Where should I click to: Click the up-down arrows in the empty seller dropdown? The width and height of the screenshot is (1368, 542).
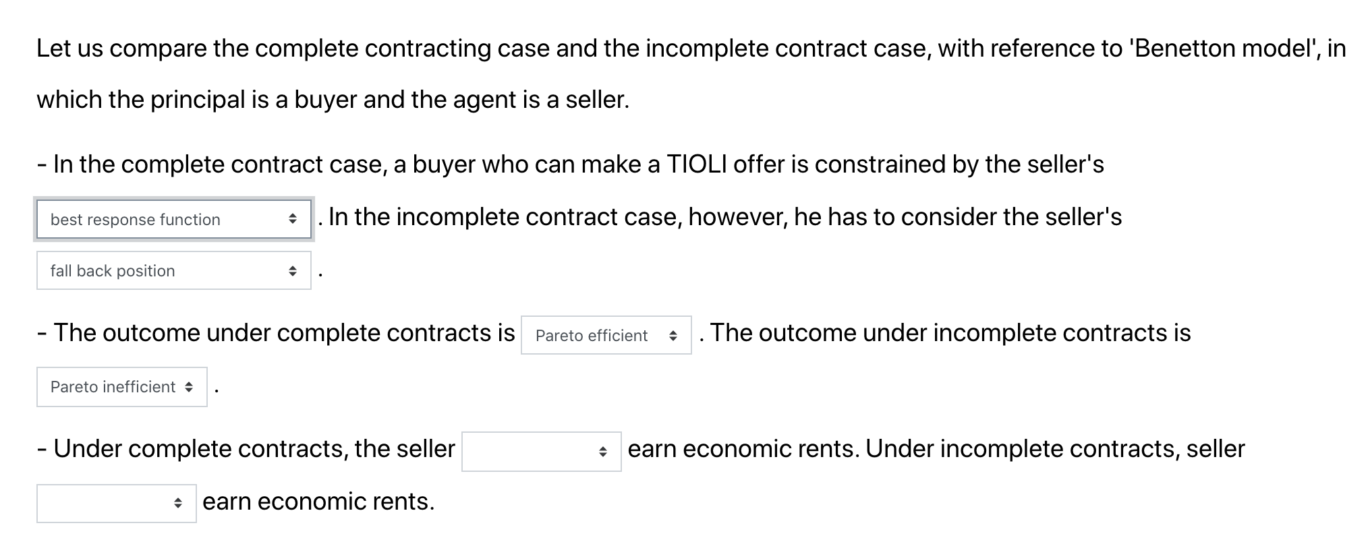tap(602, 450)
